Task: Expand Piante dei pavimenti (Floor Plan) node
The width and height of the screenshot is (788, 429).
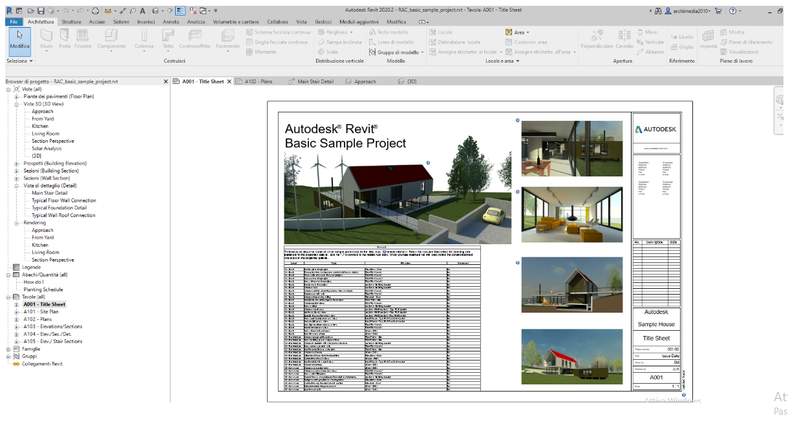Action: 16,96
